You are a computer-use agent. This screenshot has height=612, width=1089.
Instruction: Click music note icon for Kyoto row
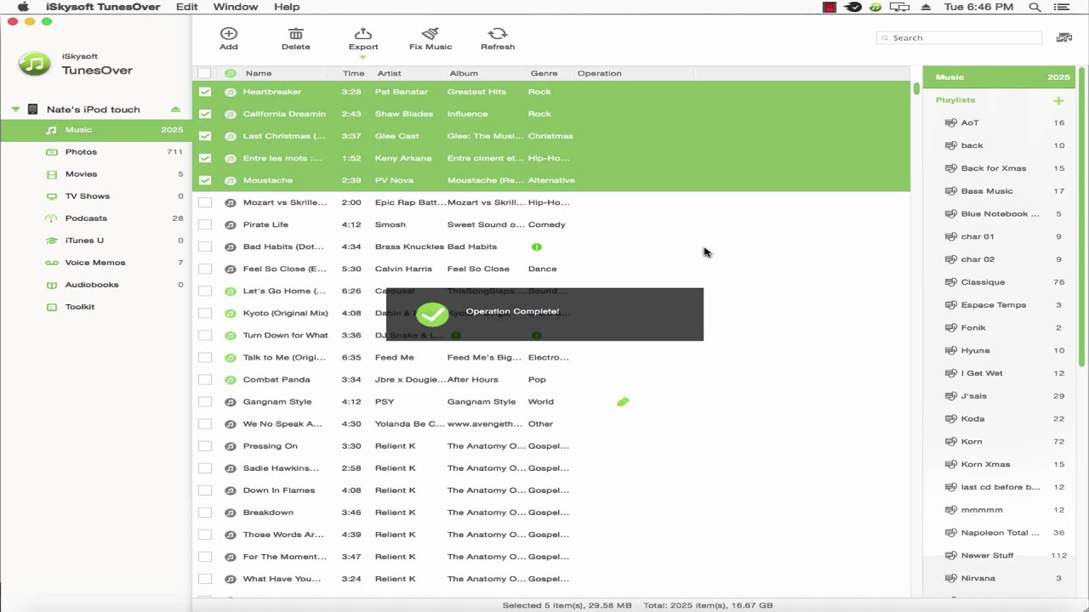click(x=230, y=313)
